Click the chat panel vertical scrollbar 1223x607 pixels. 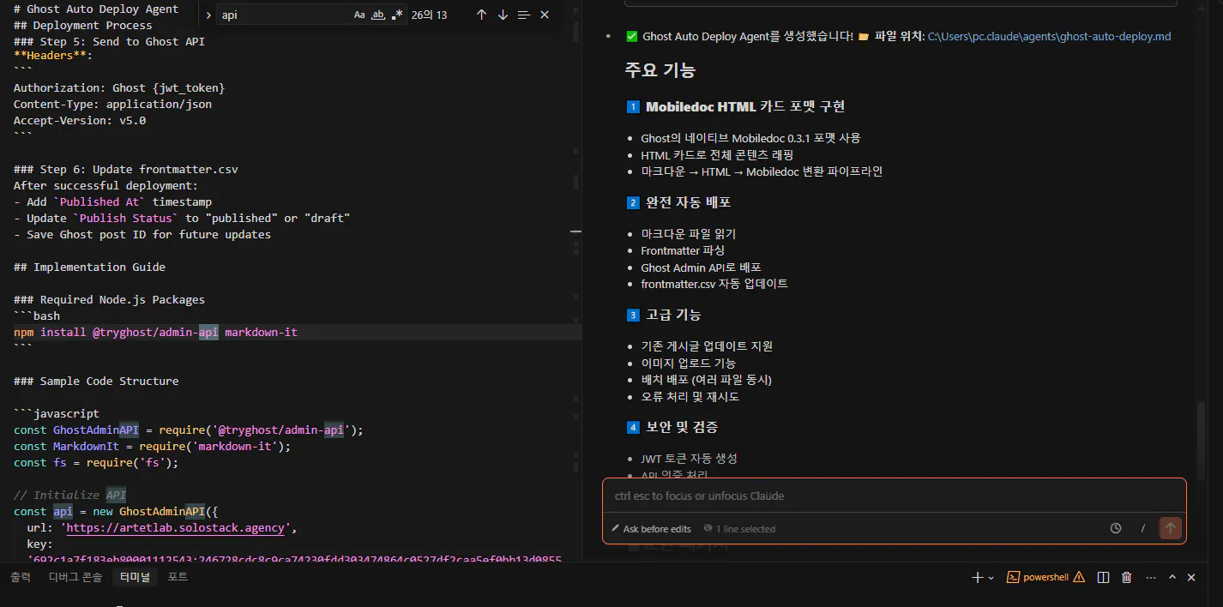tap(1202, 439)
